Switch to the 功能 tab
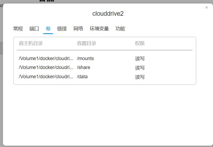 [120, 29]
